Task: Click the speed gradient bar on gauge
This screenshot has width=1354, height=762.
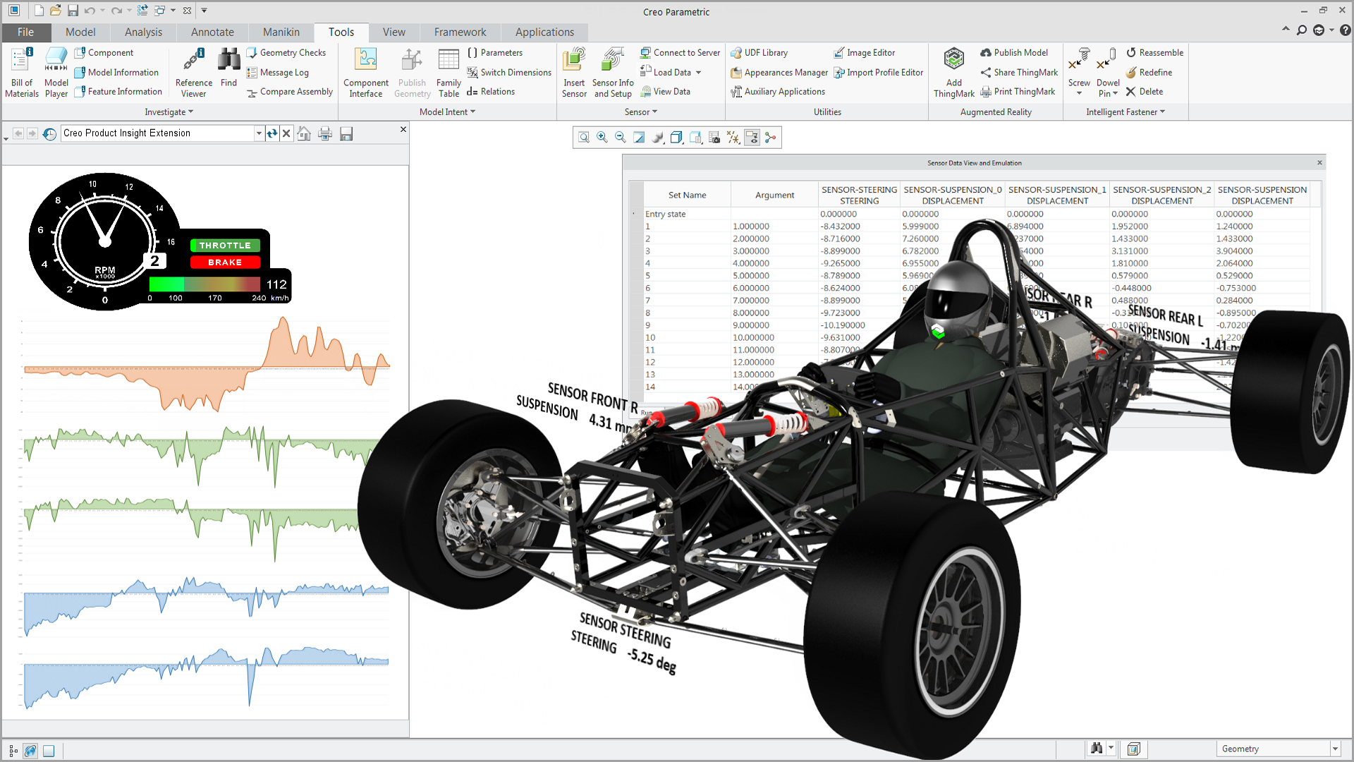Action: [x=205, y=284]
